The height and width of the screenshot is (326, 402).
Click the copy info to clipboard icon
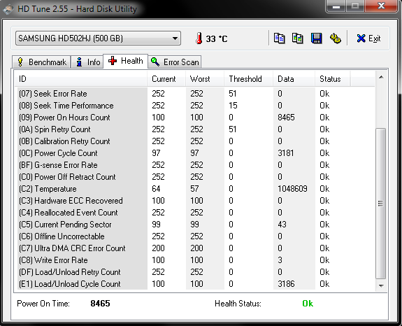[x=279, y=38]
